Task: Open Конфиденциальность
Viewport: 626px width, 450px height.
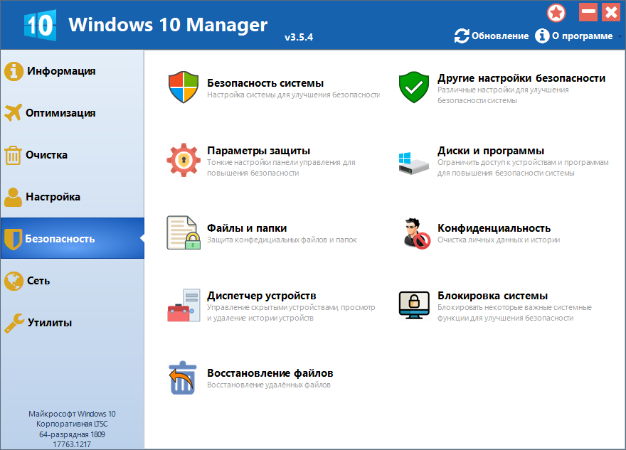Action: (494, 228)
